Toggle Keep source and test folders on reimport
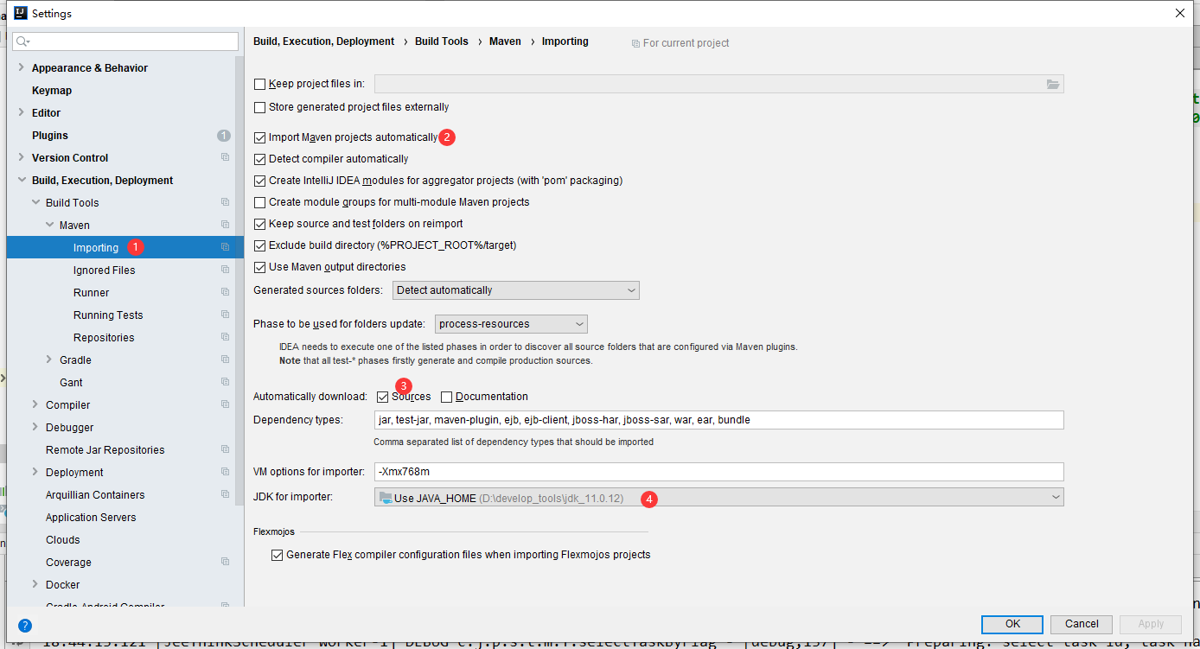 (259, 225)
